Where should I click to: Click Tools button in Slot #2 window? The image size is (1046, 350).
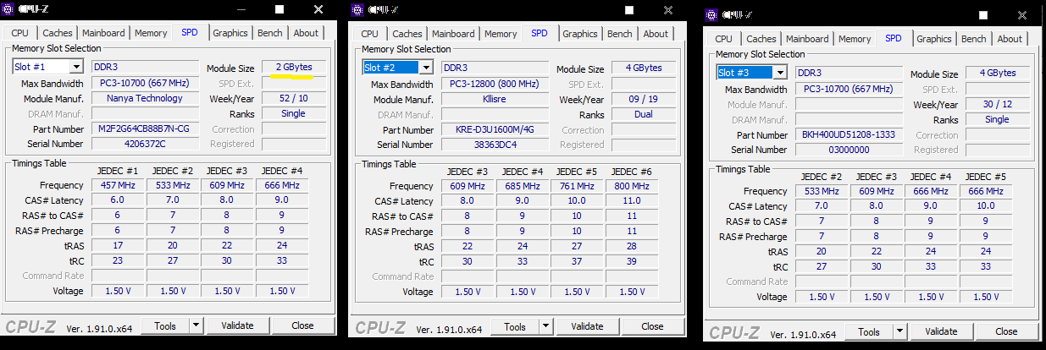point(515,326)
